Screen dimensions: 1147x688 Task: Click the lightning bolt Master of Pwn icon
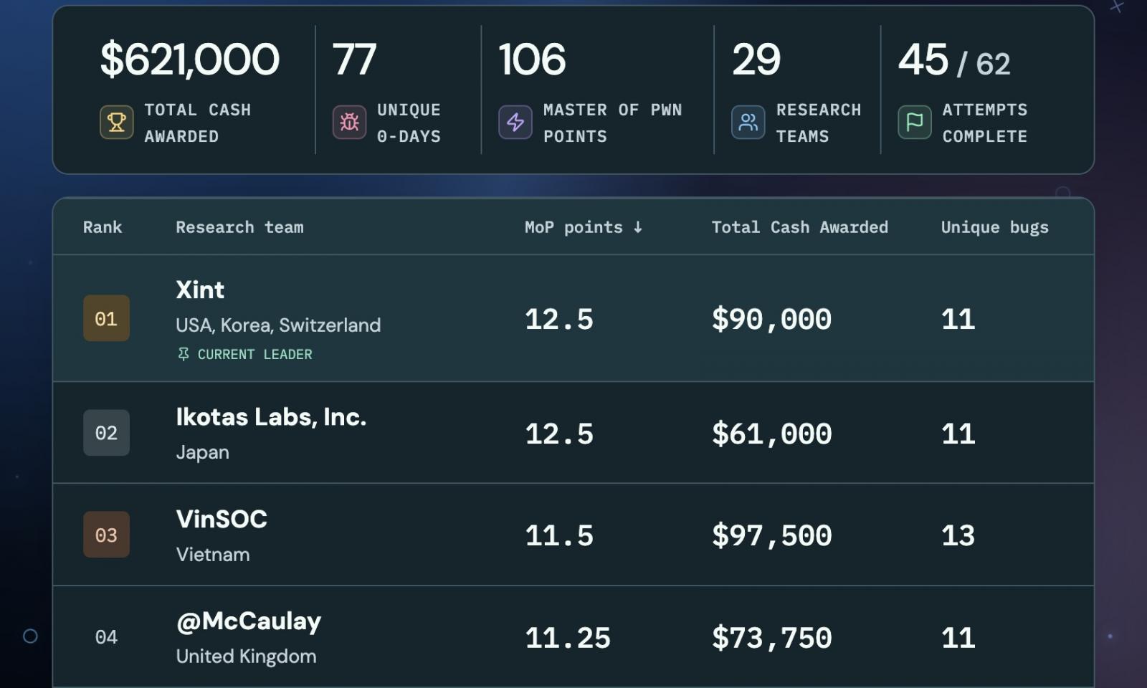pyautogui.click(x=515, y=123)
